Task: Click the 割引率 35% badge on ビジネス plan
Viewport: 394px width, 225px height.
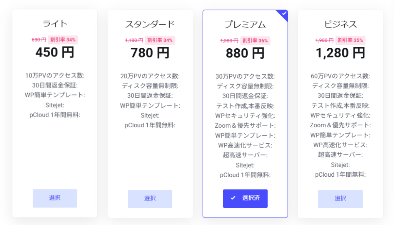Action: (350, 40)
